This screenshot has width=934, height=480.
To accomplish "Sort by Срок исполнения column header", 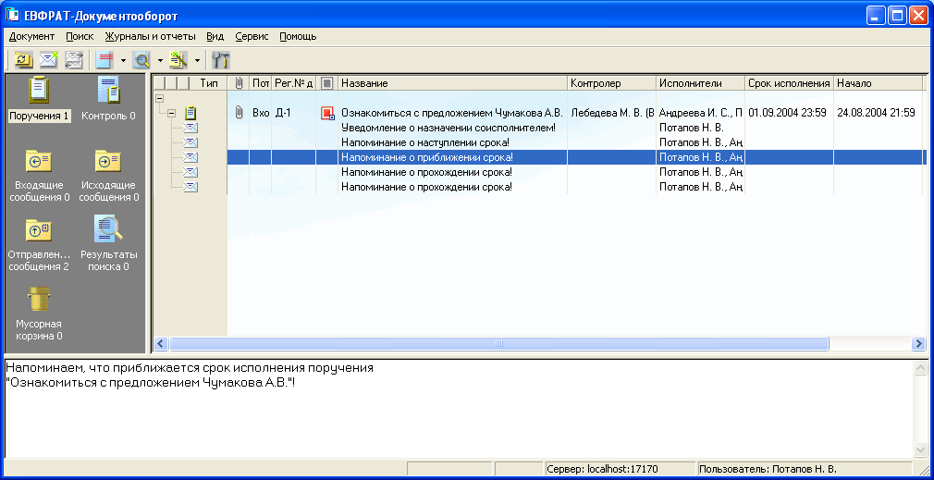I will point(789,83).
